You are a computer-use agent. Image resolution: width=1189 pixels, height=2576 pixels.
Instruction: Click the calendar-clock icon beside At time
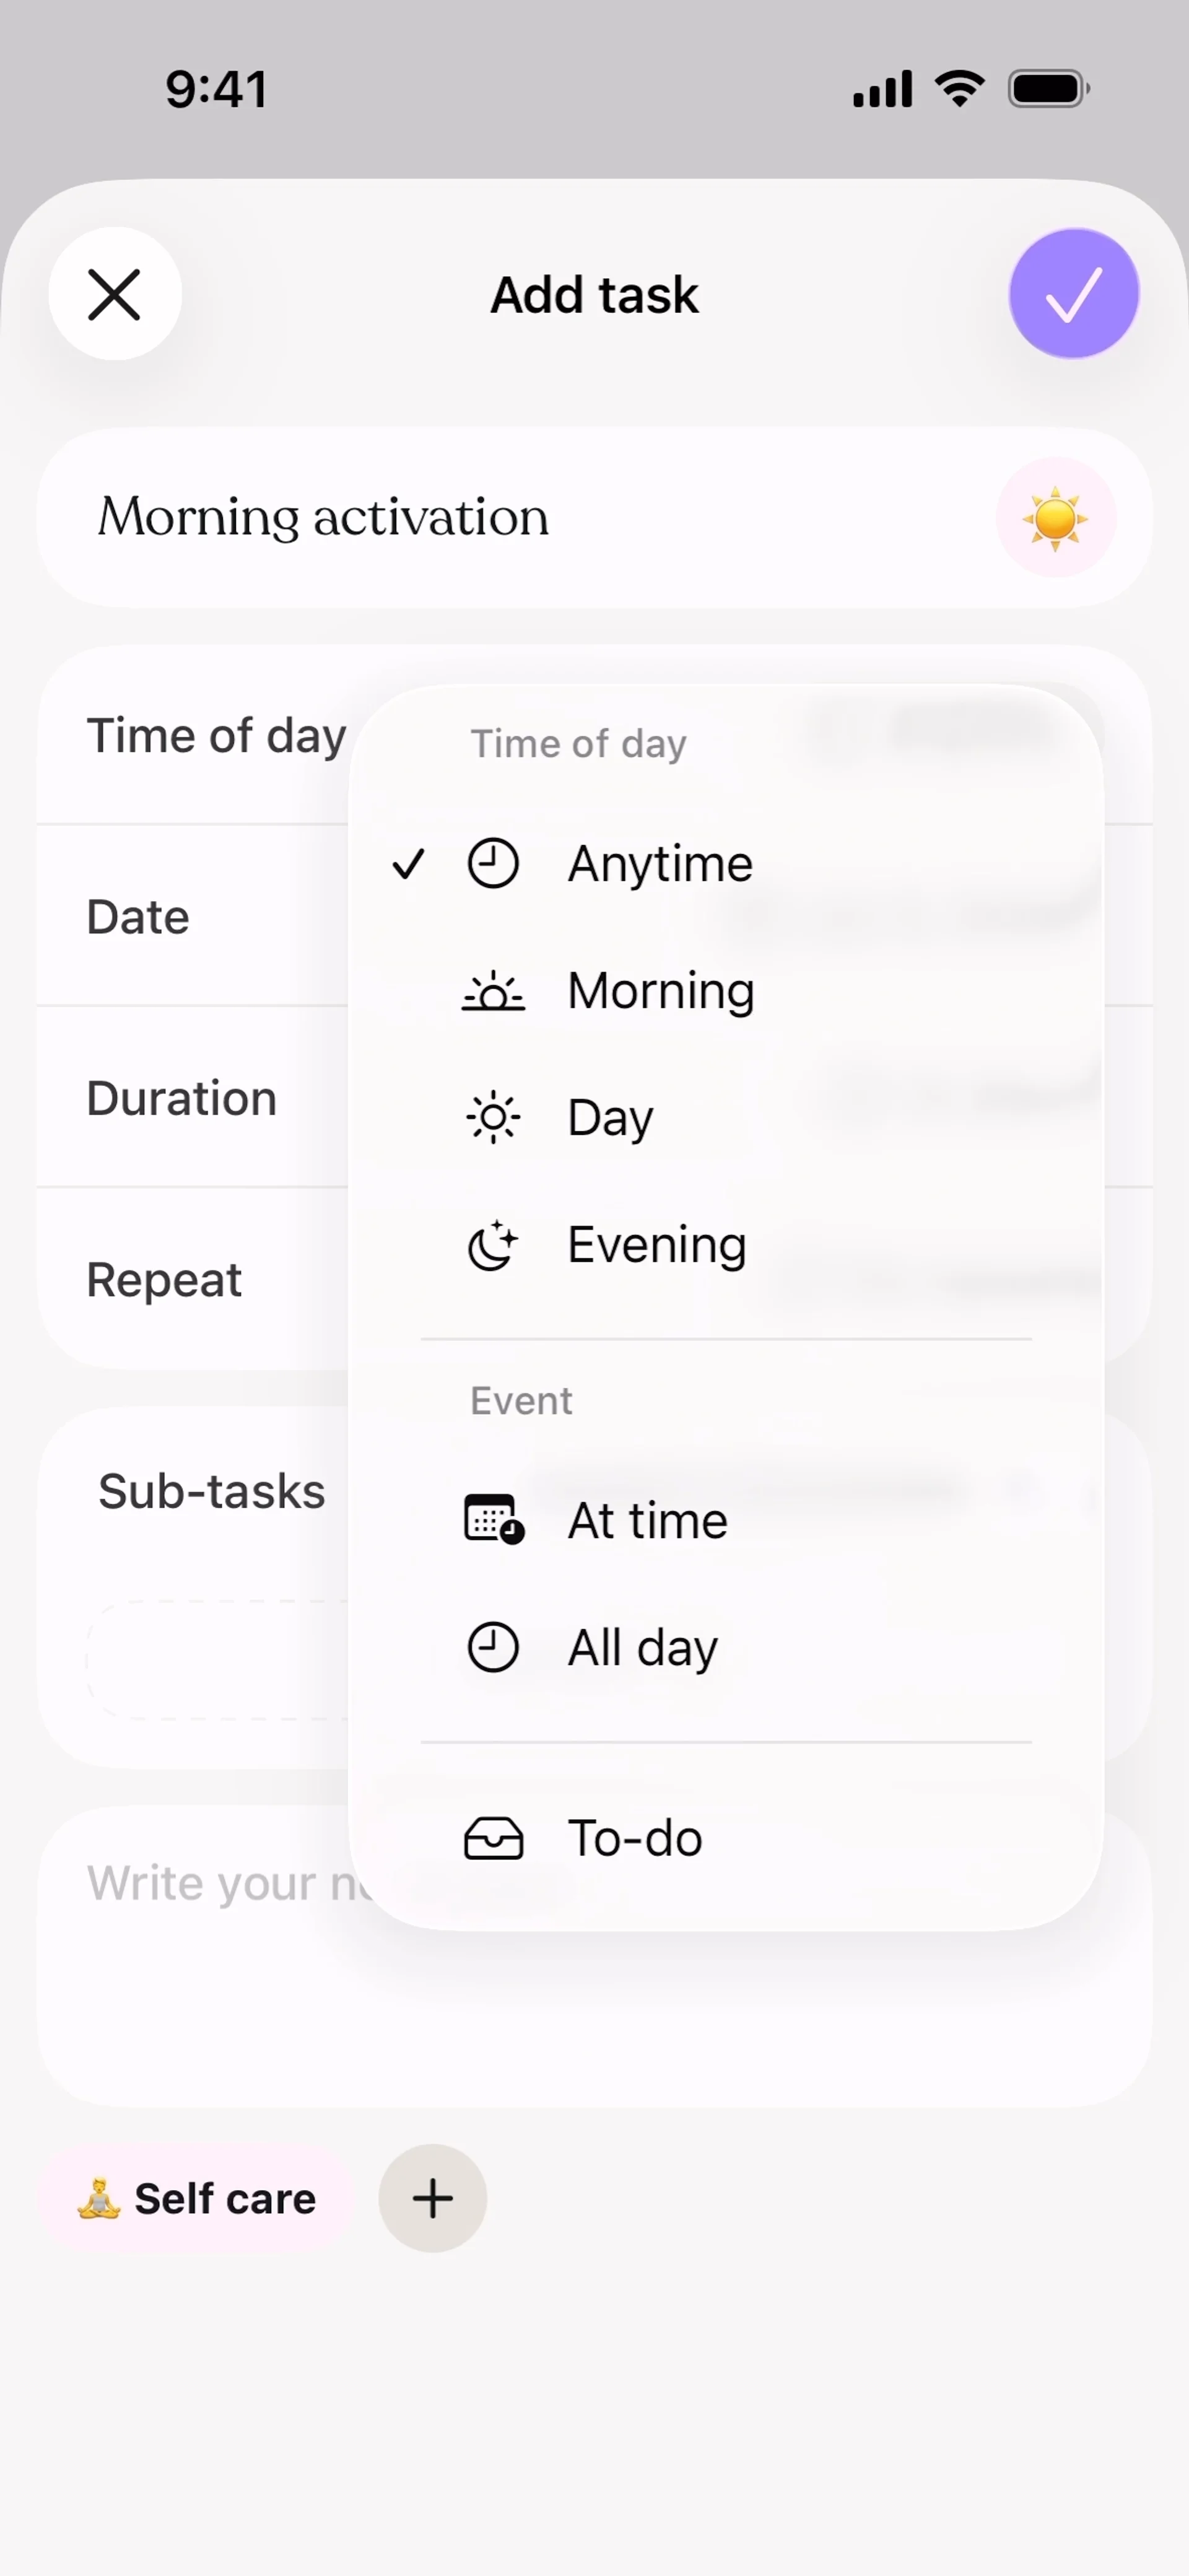click(x=493, y=1520)
